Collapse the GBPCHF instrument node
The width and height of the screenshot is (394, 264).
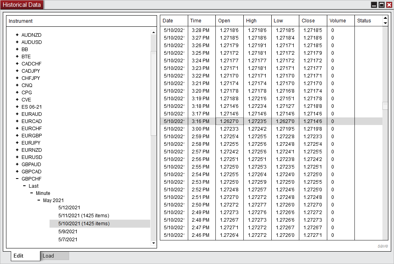[17, 179]
